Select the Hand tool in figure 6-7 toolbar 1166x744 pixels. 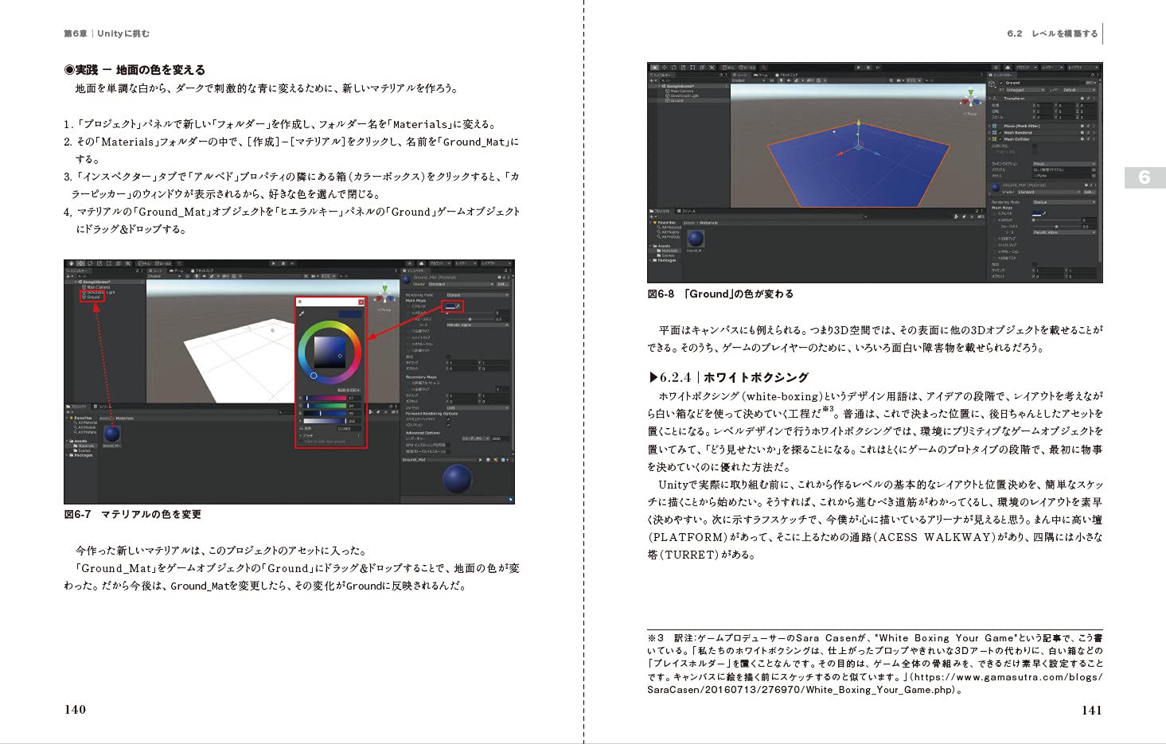click(x=71, y=263)
